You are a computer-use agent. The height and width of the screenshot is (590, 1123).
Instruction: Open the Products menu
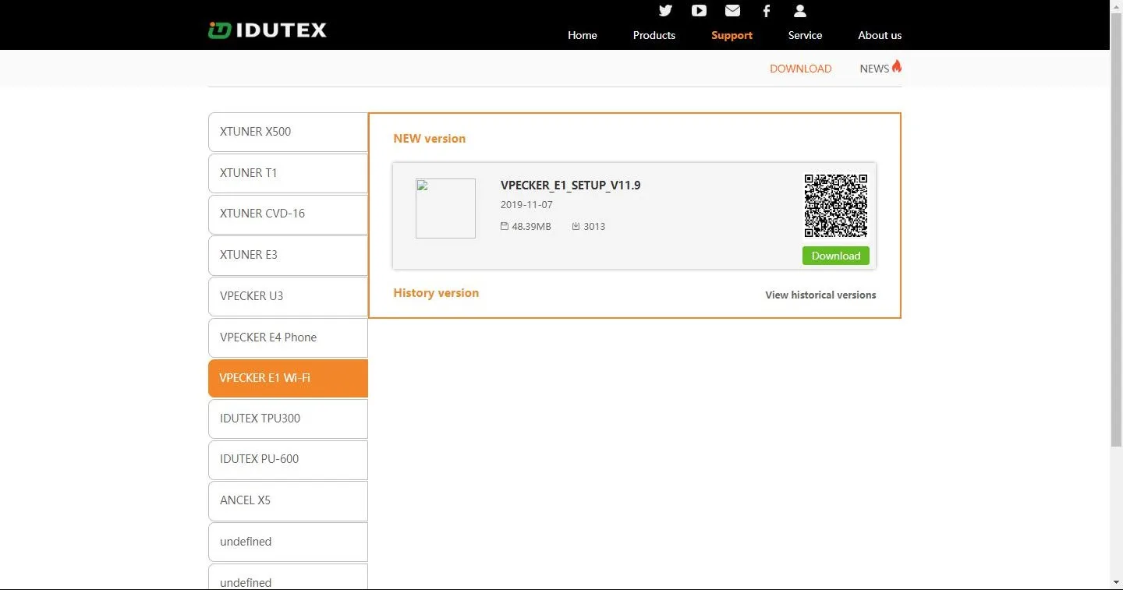(x=654, y=35)
